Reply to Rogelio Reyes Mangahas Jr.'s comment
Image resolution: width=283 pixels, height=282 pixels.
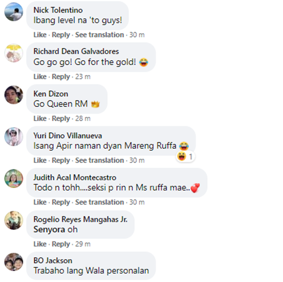point(61,244)
